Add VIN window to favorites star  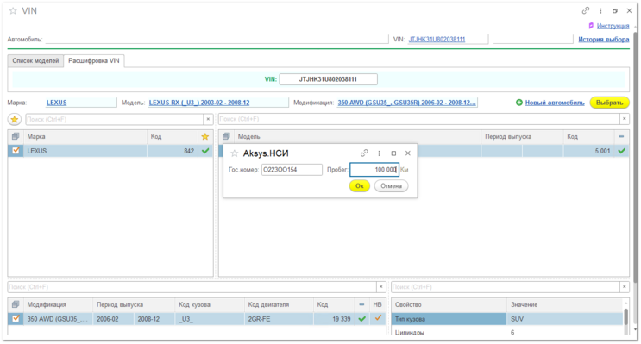13,11
